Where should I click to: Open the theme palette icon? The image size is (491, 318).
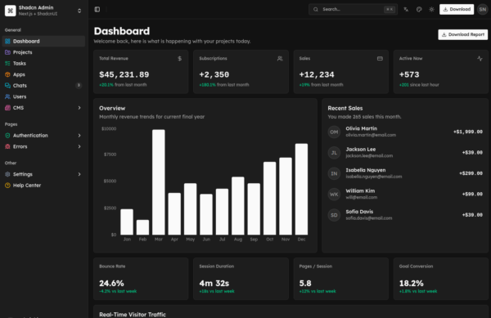point(419,9)
